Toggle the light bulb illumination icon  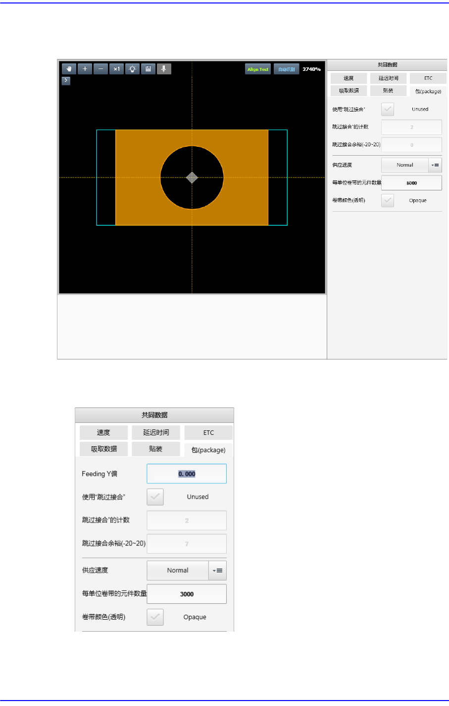[x=132, y=69]
